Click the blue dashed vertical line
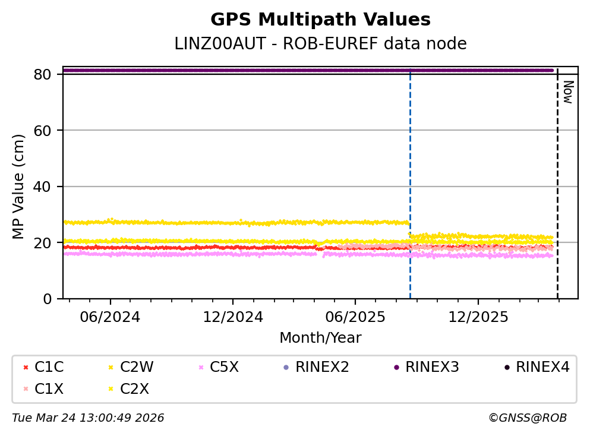590x436 pixels. tap(410, 178)
